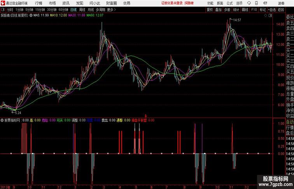Open the 财富圈 menu
This screenshot has width=294, height=189.
click(x=111, y=3)
